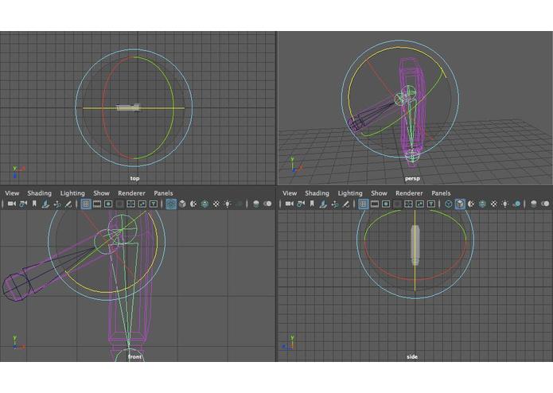Toggle Film Gate in front panel toolbar
Screen dimensions: 553x393
[x=96, y=204]
